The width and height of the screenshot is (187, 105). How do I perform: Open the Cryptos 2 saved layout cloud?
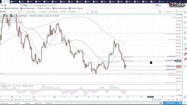pyautogui.click(x=167, y=12)
